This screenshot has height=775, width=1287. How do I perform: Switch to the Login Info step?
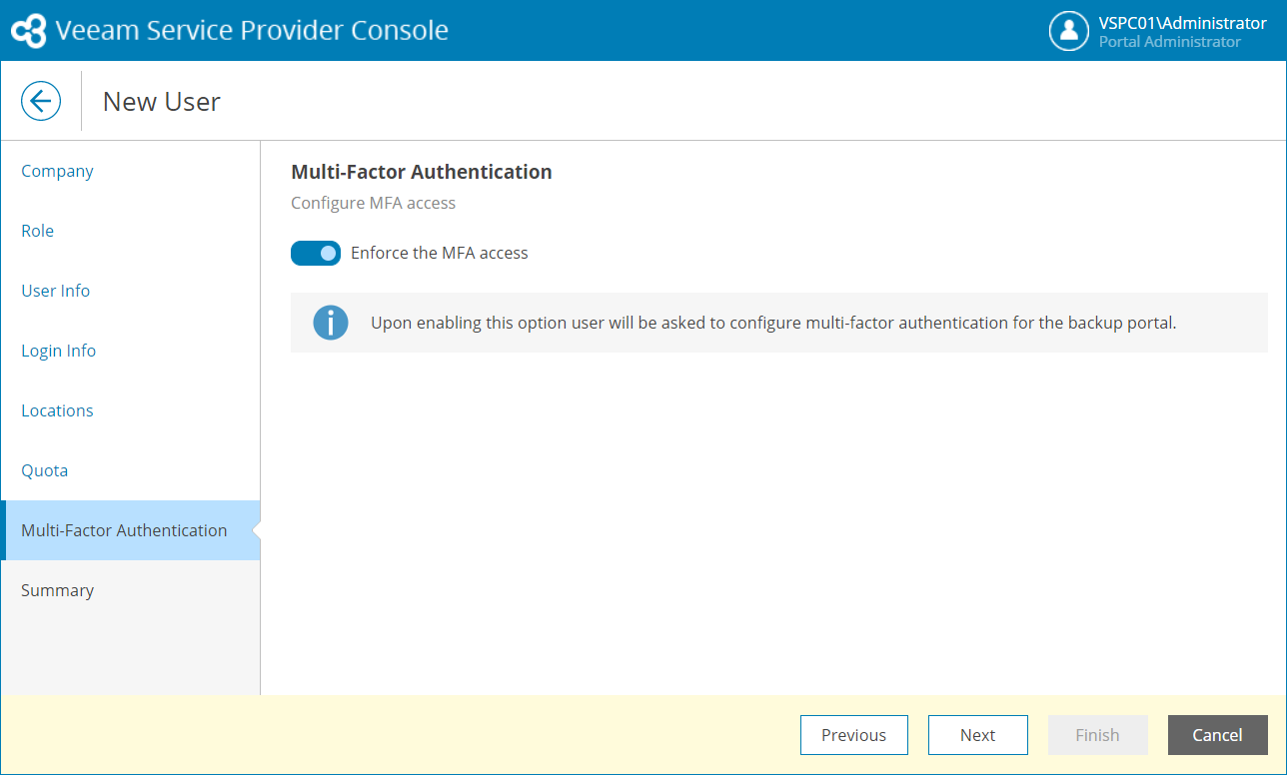(x=130, y=351)
